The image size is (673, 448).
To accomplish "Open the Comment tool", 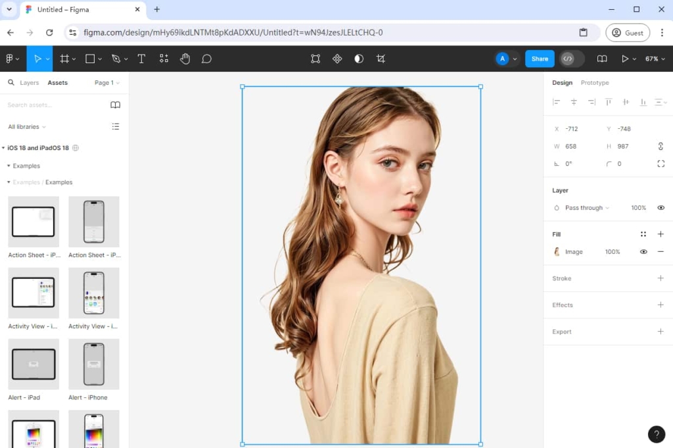I will click(x=206, y=59).
